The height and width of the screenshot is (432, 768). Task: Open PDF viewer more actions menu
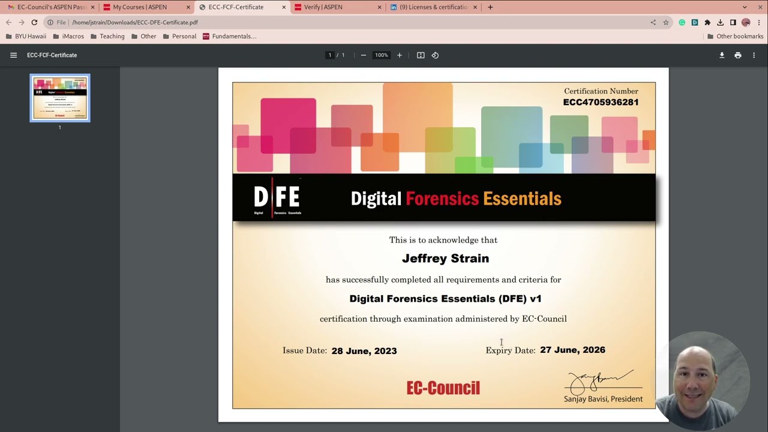[754, 55]
